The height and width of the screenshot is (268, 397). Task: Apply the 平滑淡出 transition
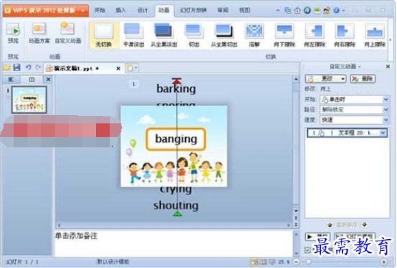[134, 35]
